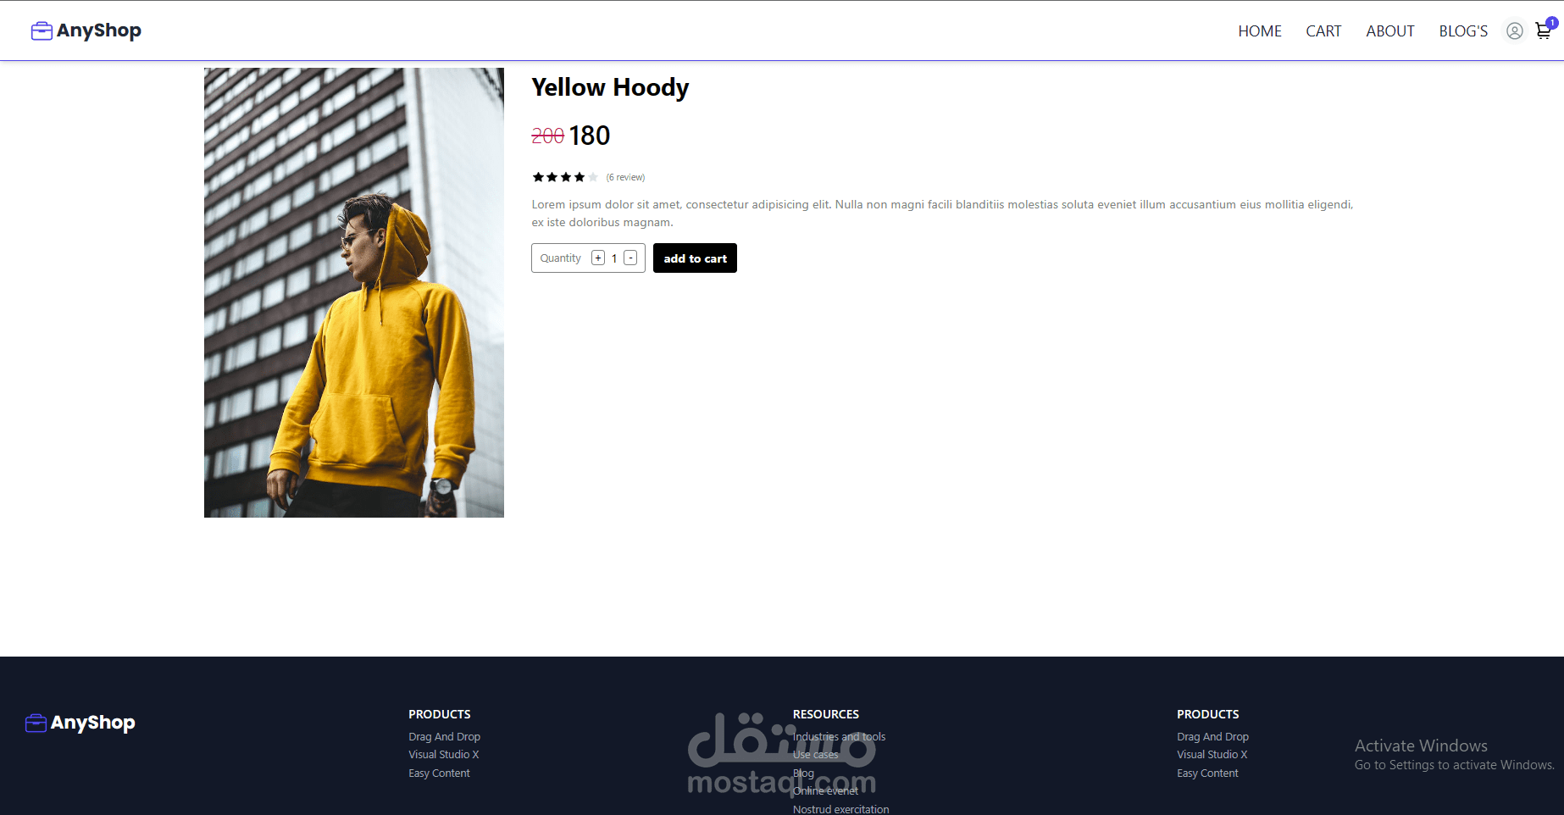The width and height of the screenshot is (1564, 815).
Task: Increase quantity with the plus button
Action: [x=598, y=258]
